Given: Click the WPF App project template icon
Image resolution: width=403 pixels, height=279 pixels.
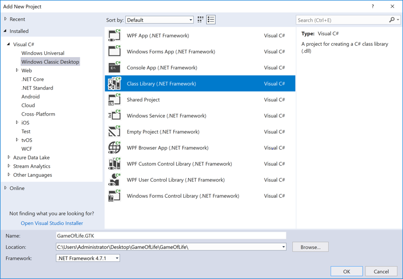Looking at the screenshot, I should pyautogui.click(x=114, y=36).
